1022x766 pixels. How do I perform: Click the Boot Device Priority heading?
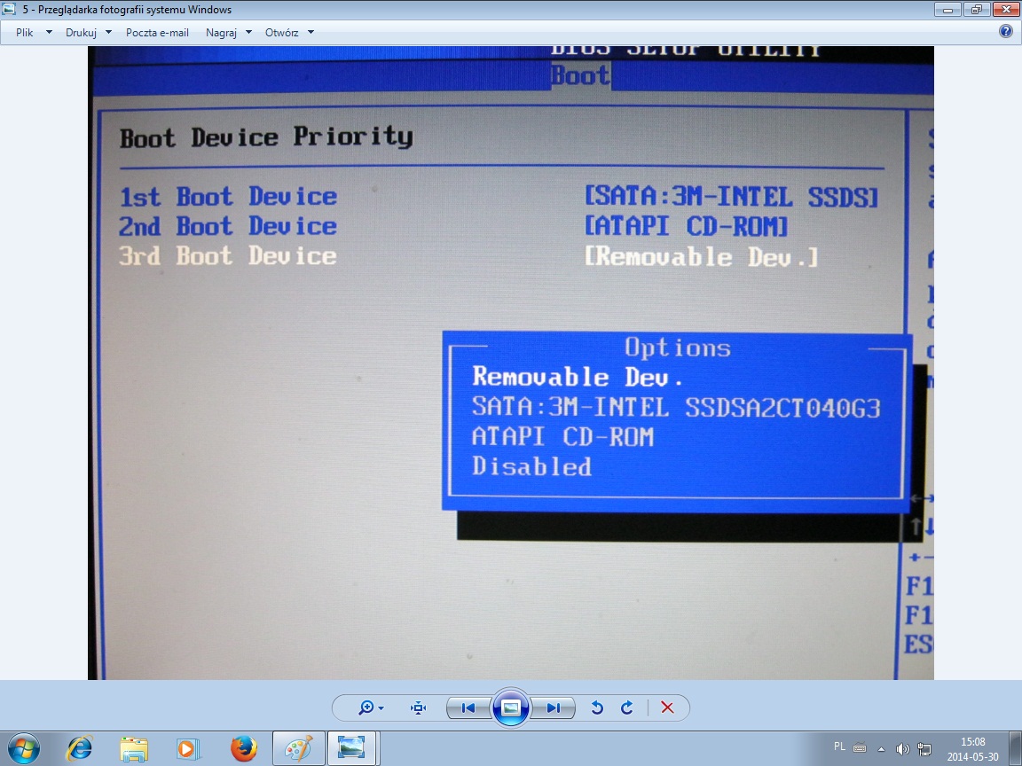[x=266, y=137]
